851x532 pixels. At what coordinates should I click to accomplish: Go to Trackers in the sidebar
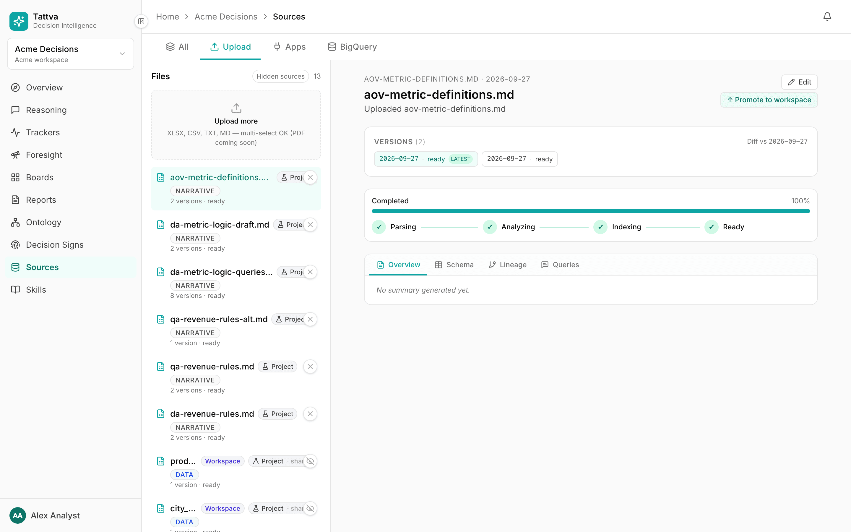70,132
